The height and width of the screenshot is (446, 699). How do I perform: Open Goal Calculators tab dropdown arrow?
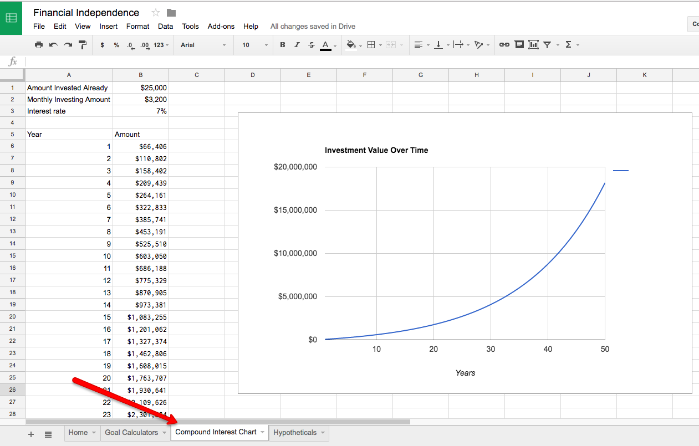pyautogui.click(x=165, y=433)
